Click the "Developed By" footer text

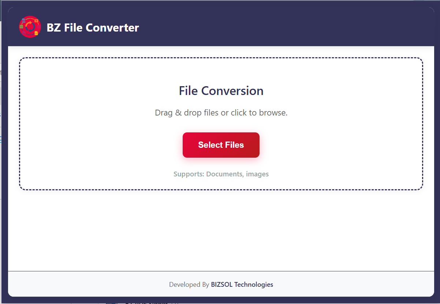pyautogui.click(x=189, y=284)
